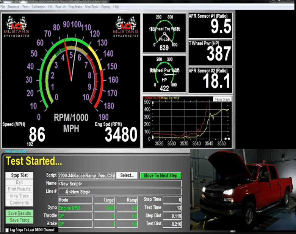The width and height of the screenshot is (296, 234).
Task: Open the Scan Tools menu
Action: 92,7
